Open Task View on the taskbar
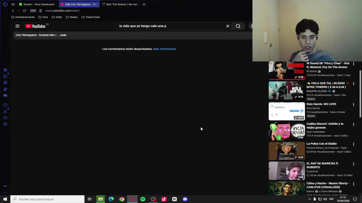Screen dimensions: 362x203 (90, 199)
